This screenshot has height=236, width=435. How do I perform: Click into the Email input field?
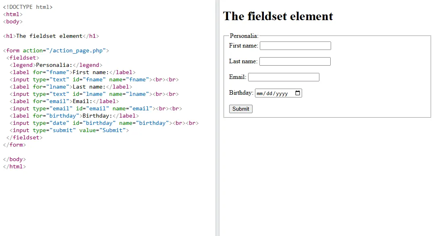point(284,77)
